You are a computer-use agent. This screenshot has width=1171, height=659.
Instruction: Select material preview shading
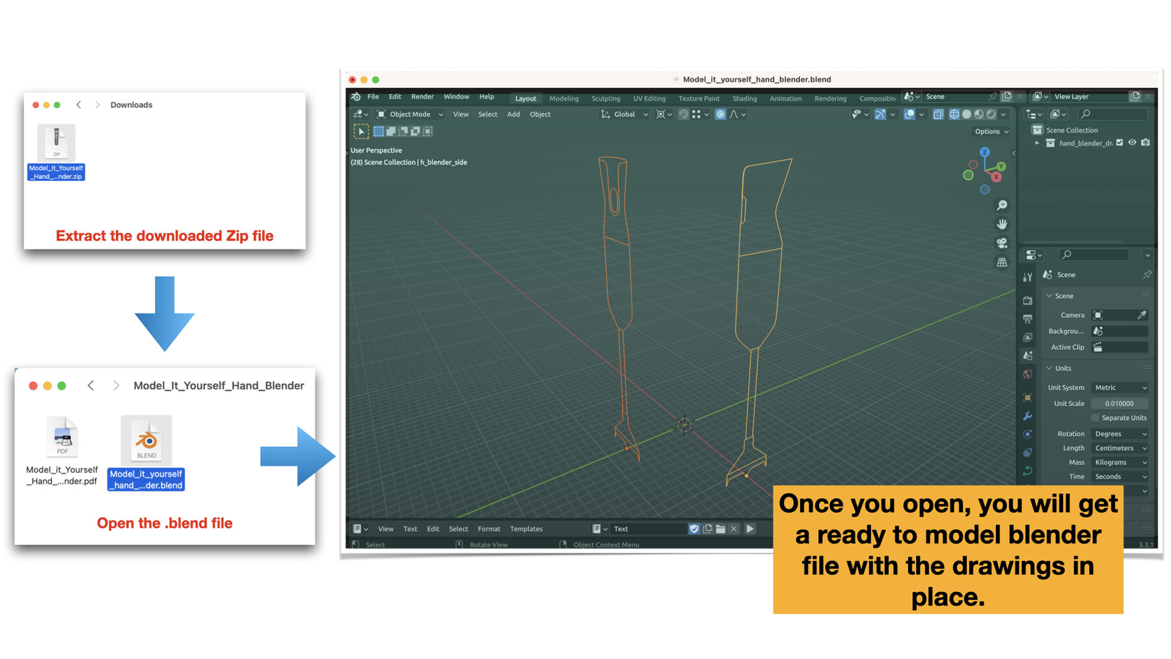pos(979,114)
